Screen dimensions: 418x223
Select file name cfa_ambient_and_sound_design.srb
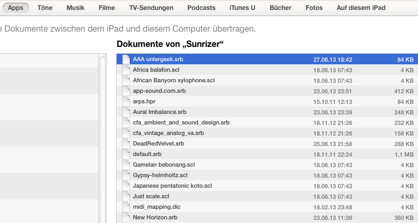click(x=181, y=122)
